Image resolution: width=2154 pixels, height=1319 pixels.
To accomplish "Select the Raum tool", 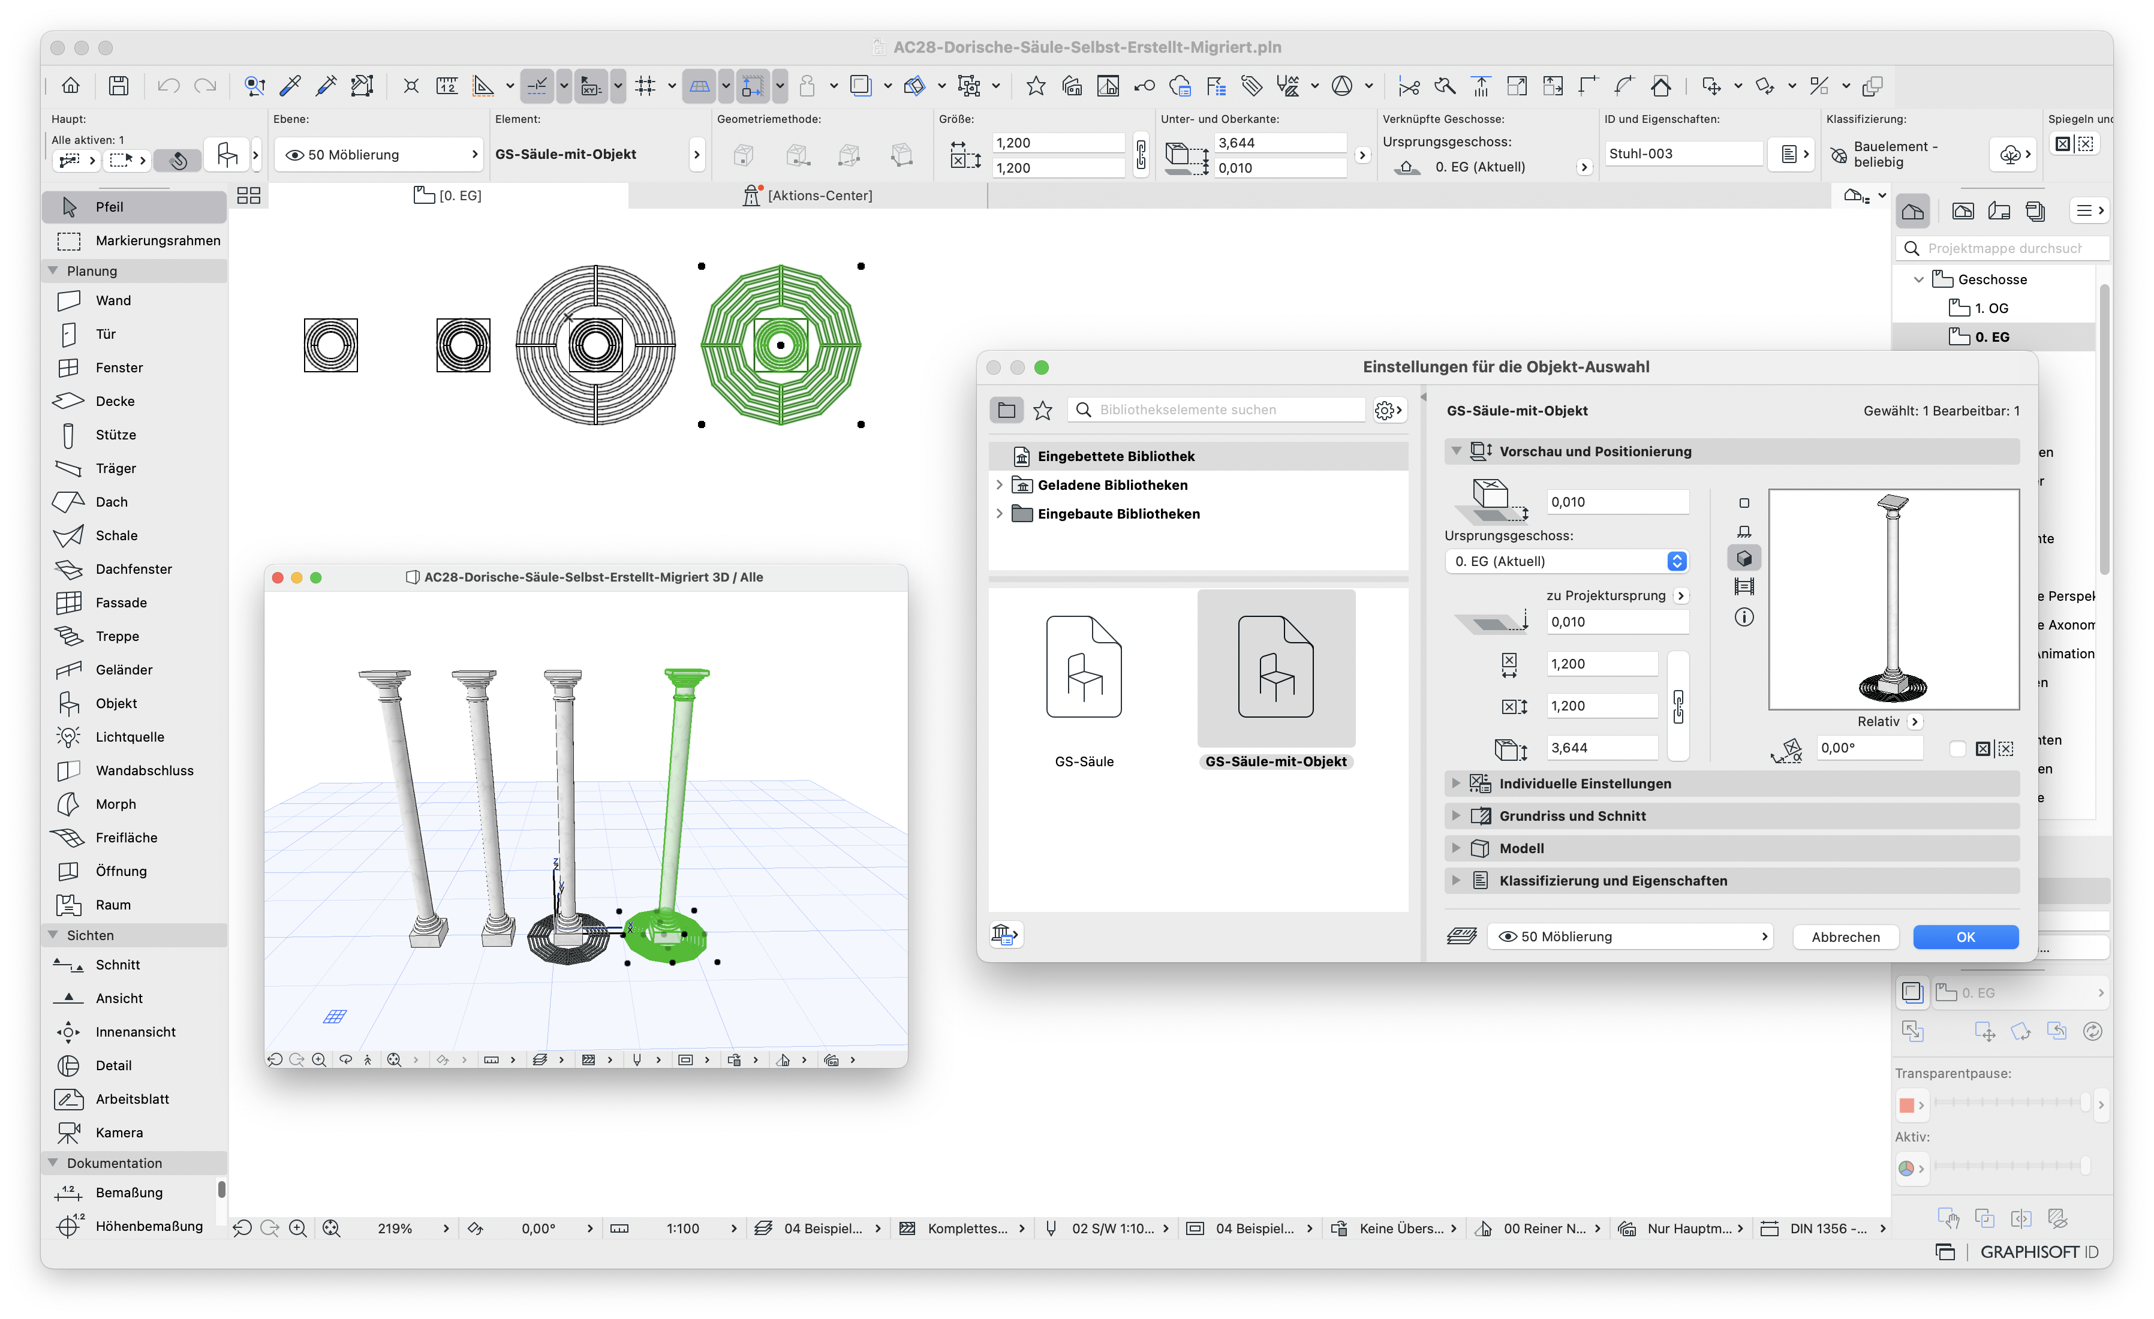I will (x=134, y=905).
